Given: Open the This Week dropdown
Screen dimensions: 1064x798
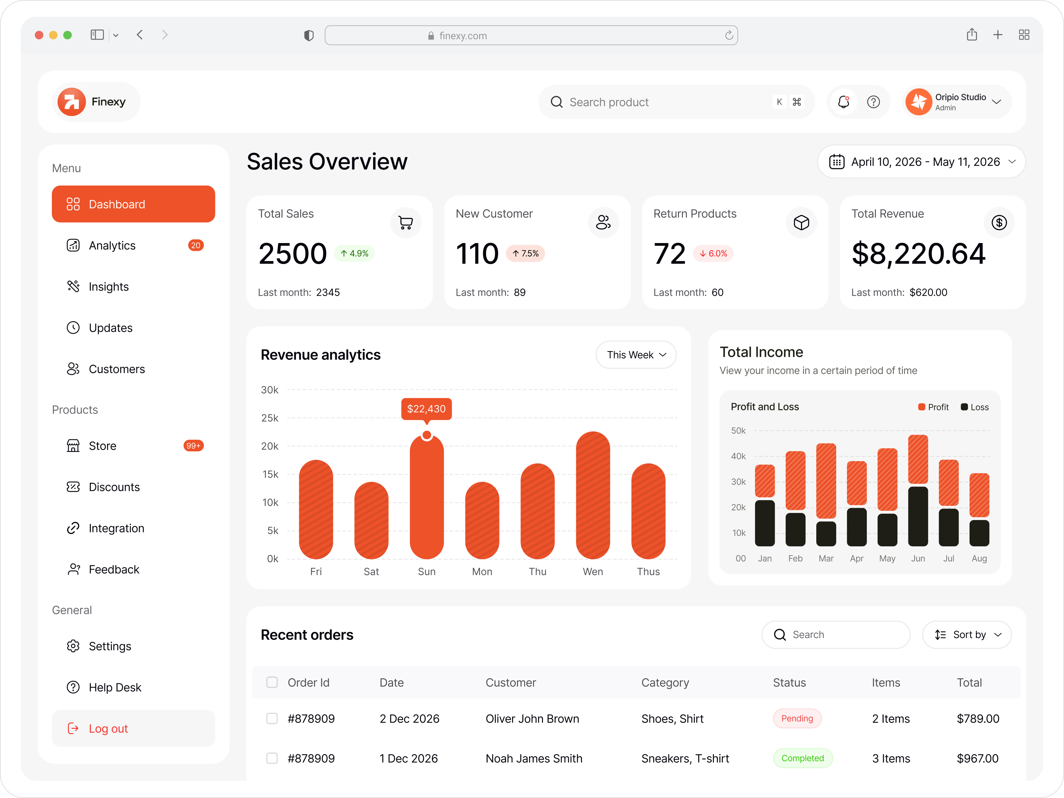Looking at the screenshot, I should pos(636,354).
